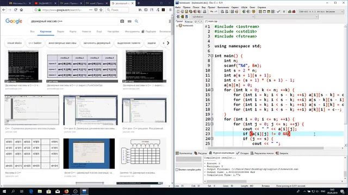Image resolution: width=348 pixels, height=195 pixels.
Task: Click the Rebuild All icon in Dev-C++
Action: click(273, 11)
